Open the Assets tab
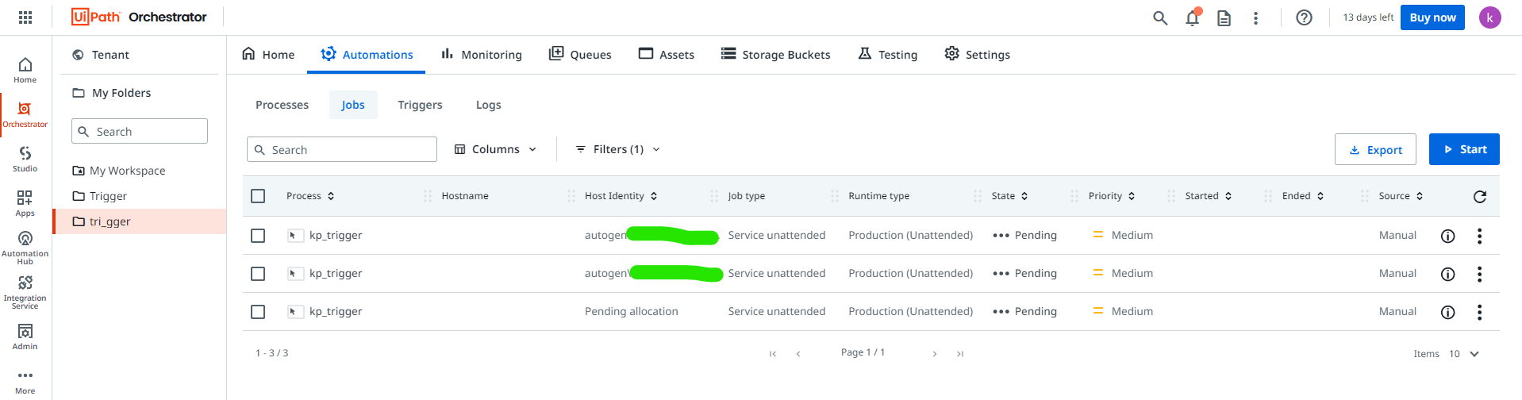The image size is (1522, 400). point(667,55)
